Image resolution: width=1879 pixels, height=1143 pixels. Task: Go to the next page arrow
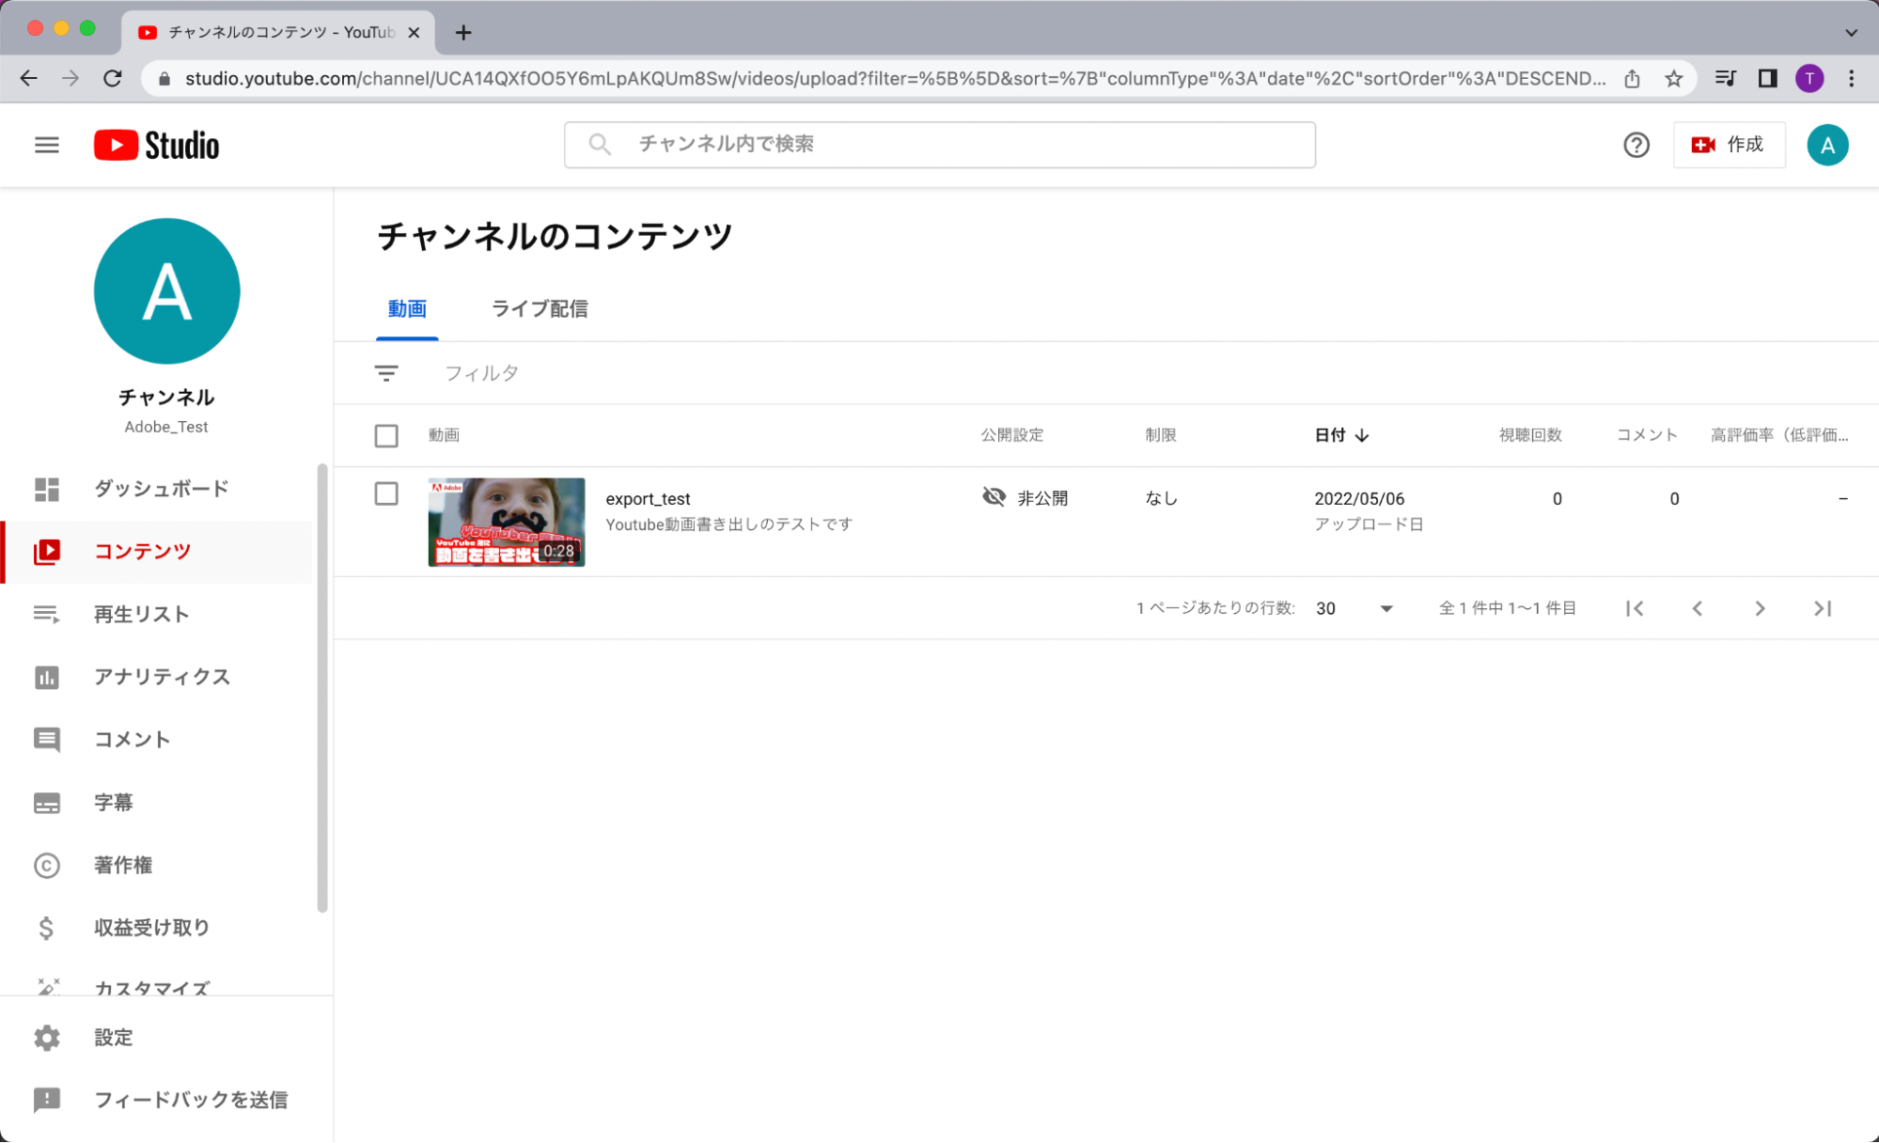click(x=1760, y=608)
